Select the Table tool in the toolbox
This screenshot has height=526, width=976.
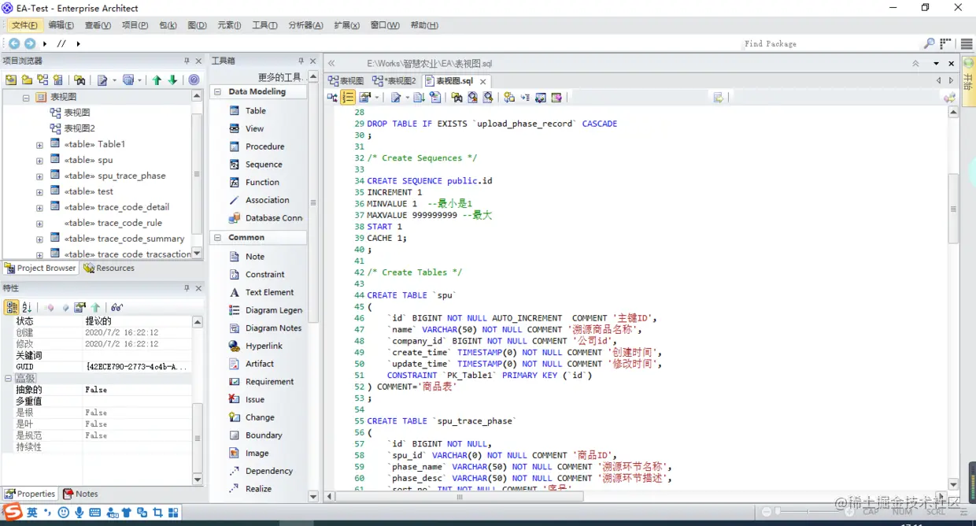click(255, 111)
